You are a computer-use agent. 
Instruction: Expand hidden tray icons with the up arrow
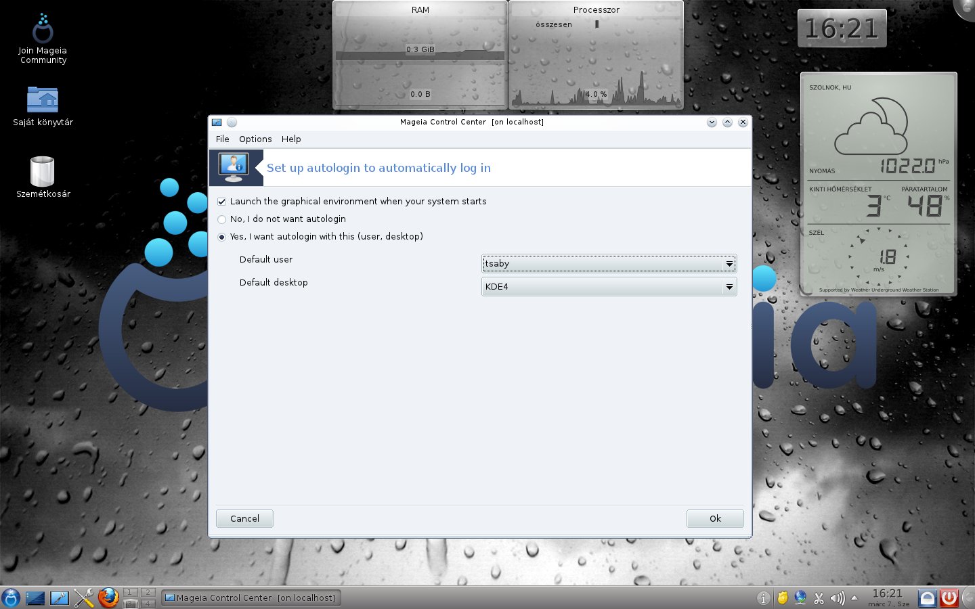tap(854, 598)
